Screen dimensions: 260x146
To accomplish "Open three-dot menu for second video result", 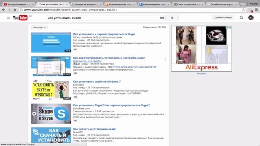I will coord(165,59).
